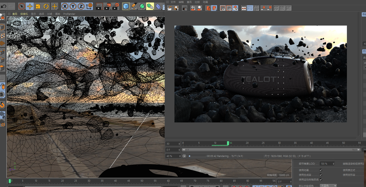Click the second Move axis tool icon

[x=54, y=6]
